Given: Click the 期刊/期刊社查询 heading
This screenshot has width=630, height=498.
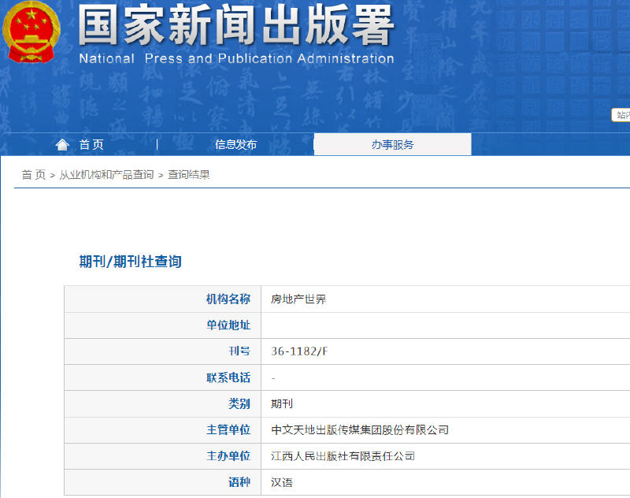Looking at the screenshot, I should click(130, 262).
